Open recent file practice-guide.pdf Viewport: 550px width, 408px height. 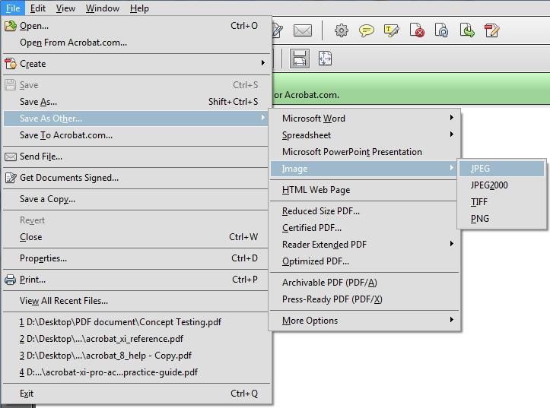coord(135,372)
